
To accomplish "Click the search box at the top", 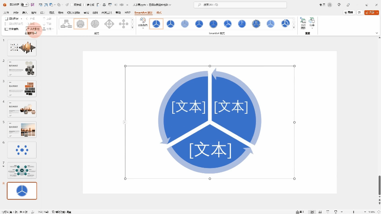I will click(240, 5).
